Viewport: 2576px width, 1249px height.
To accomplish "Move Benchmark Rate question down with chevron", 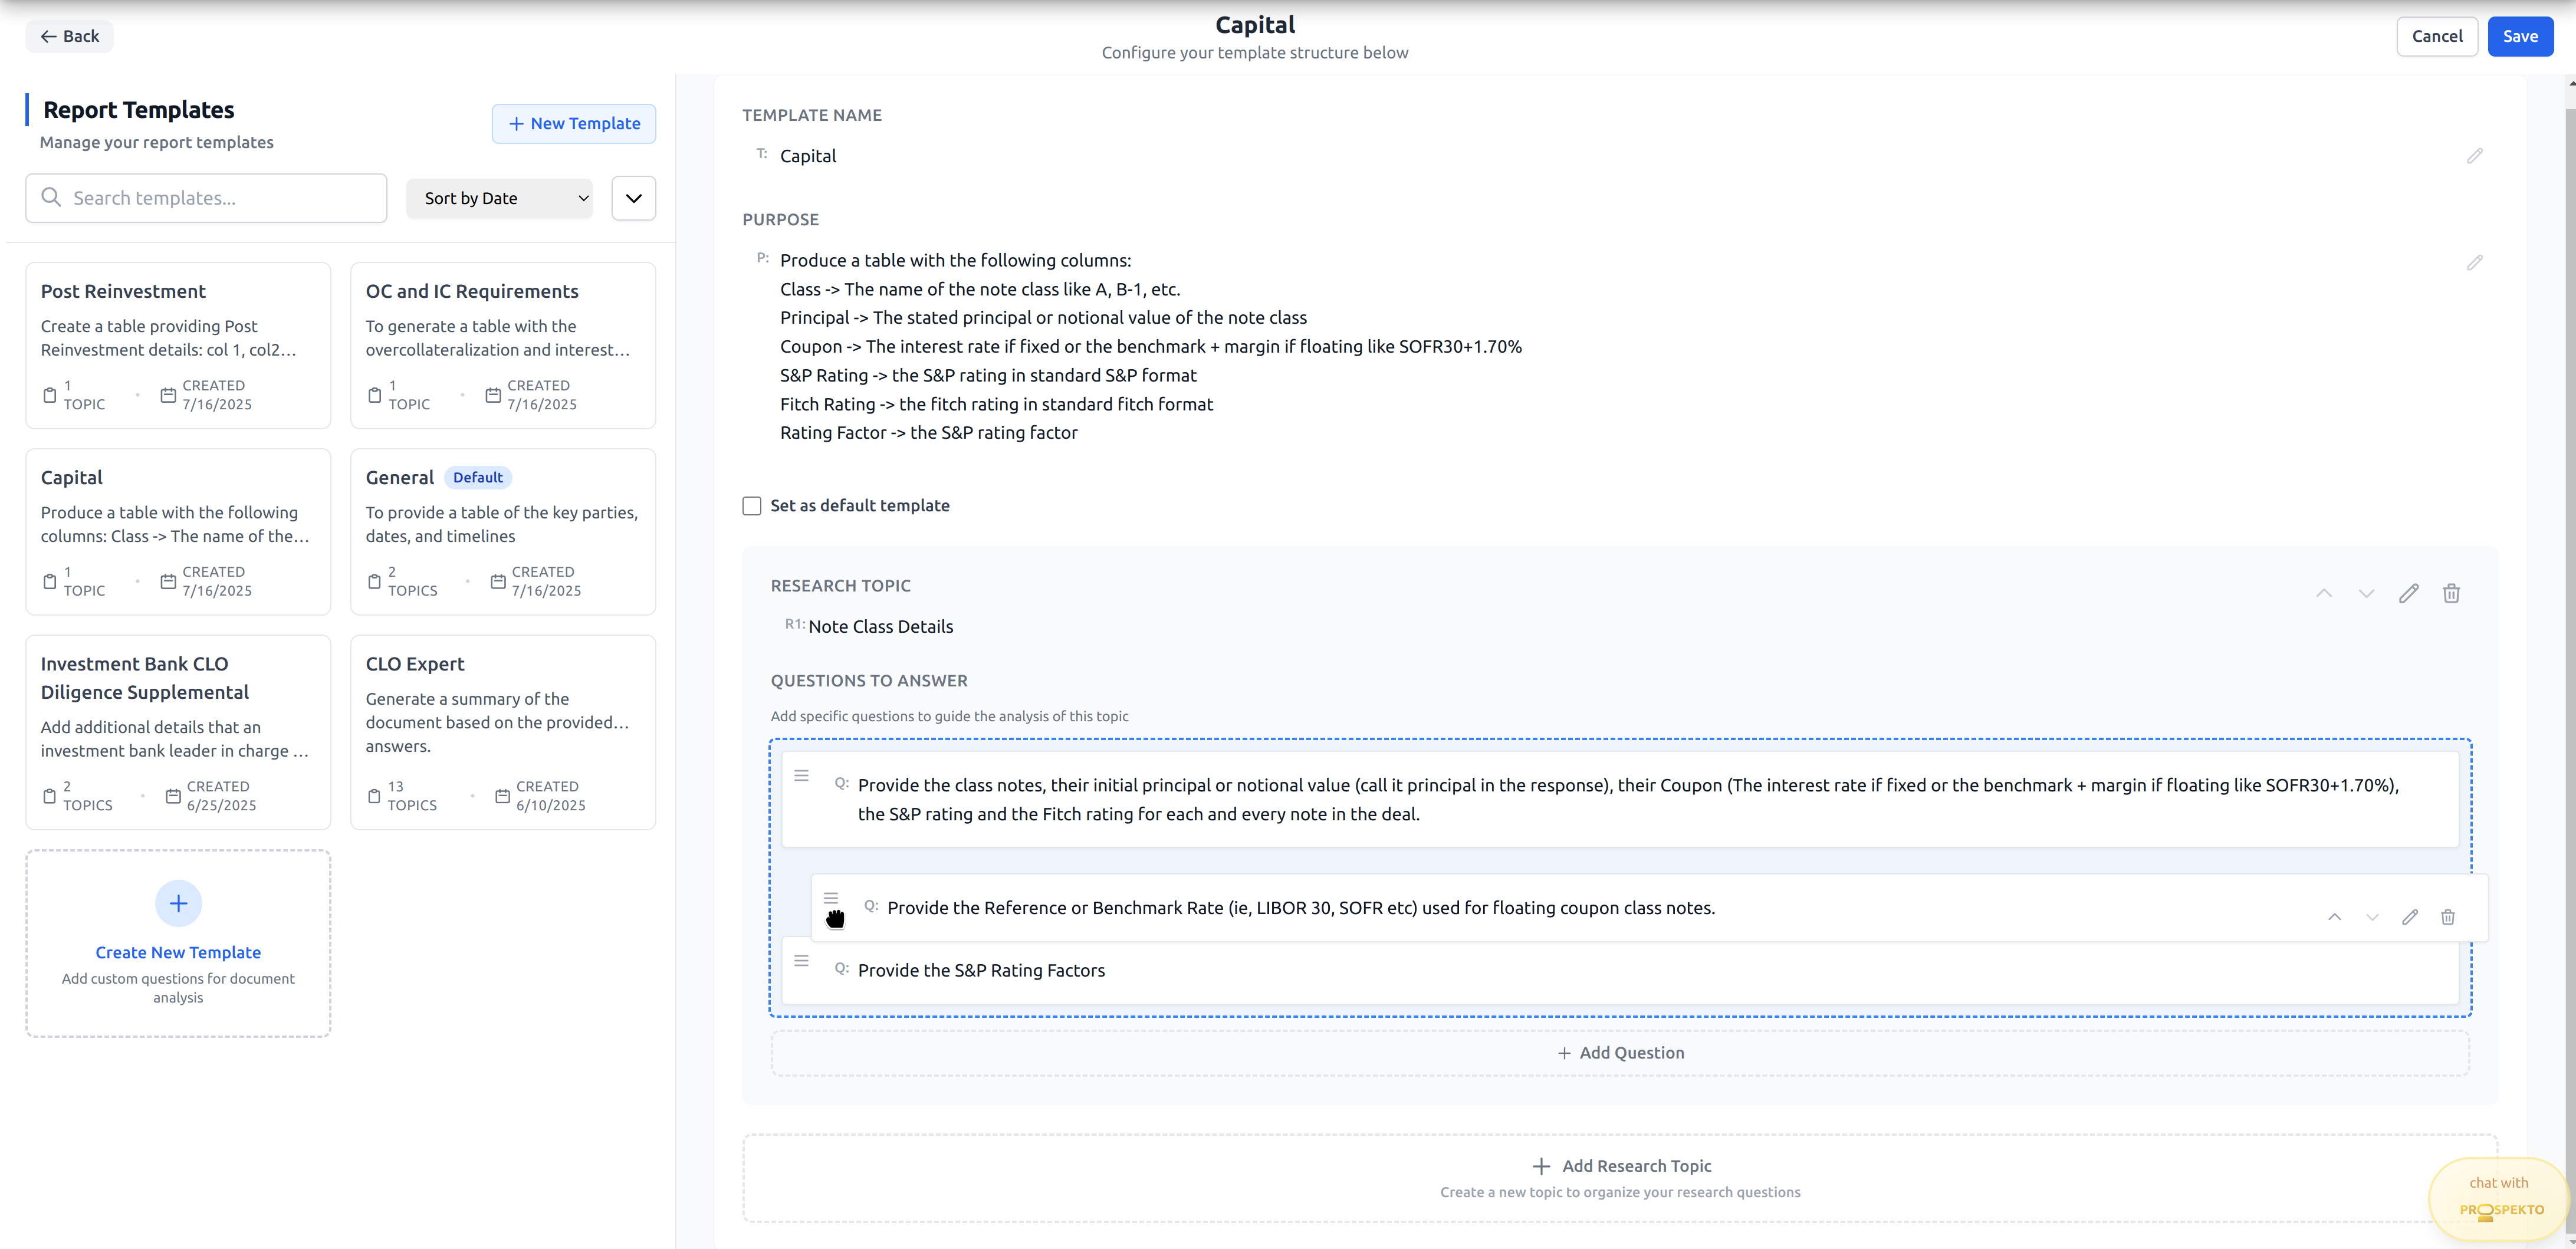I will pos(2372,917).
